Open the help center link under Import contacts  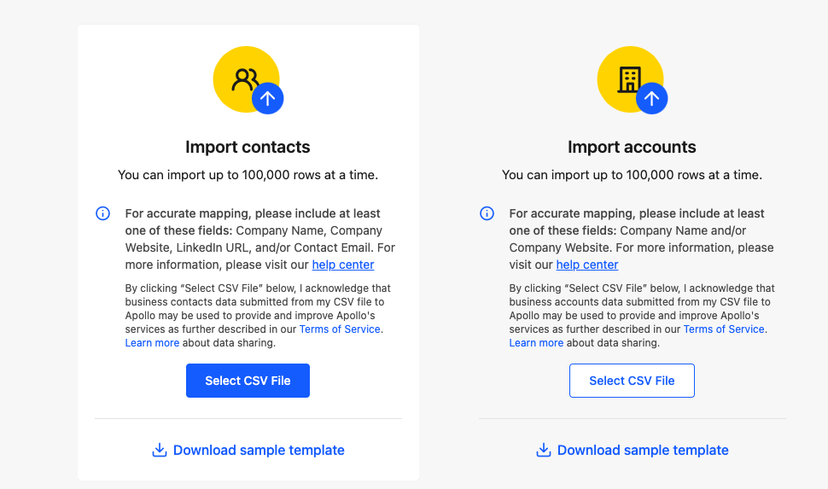pyautogui.click(x=343, y=265)
